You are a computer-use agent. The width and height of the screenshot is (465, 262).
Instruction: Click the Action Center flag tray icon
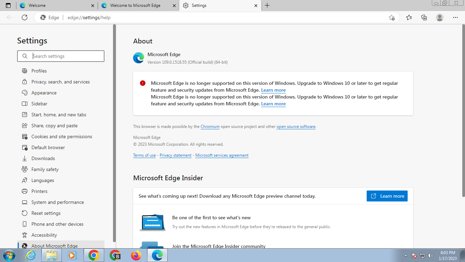pos(414,256)
